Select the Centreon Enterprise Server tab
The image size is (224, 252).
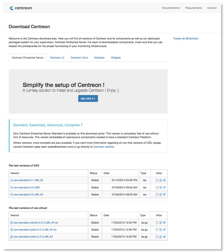28,58
